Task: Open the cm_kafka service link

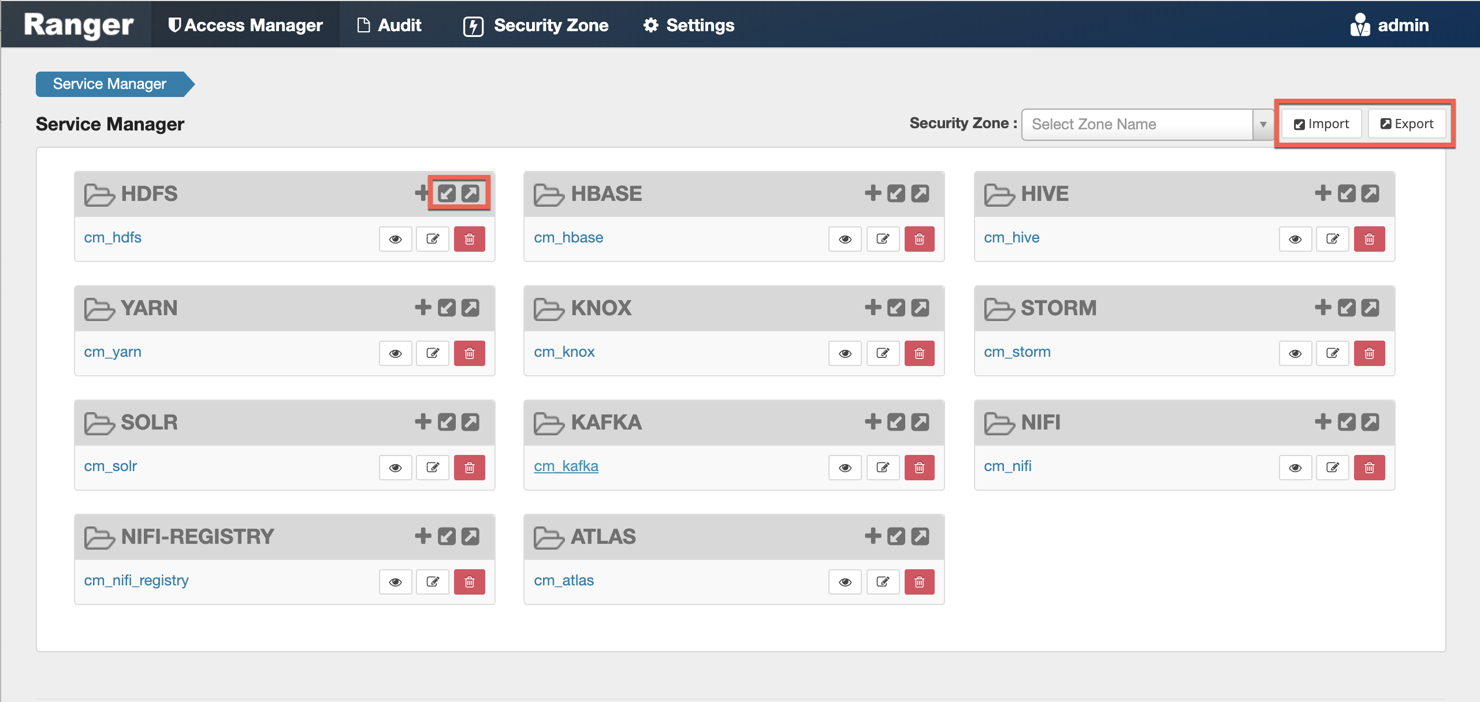Action: coord(566,466)
